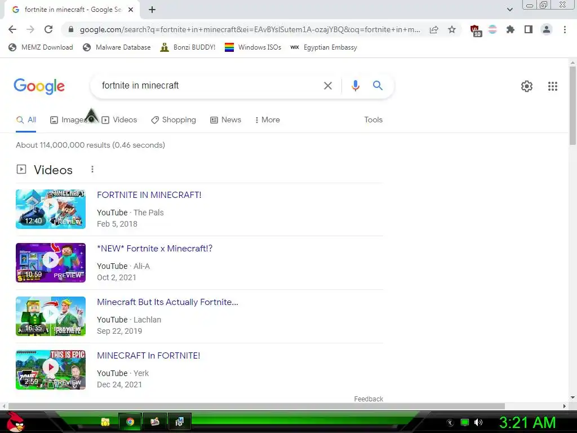This screenshot has width=577, height=433.
Task: Play The Pals 12:40 video thumbnail
Action: (51, 209)
